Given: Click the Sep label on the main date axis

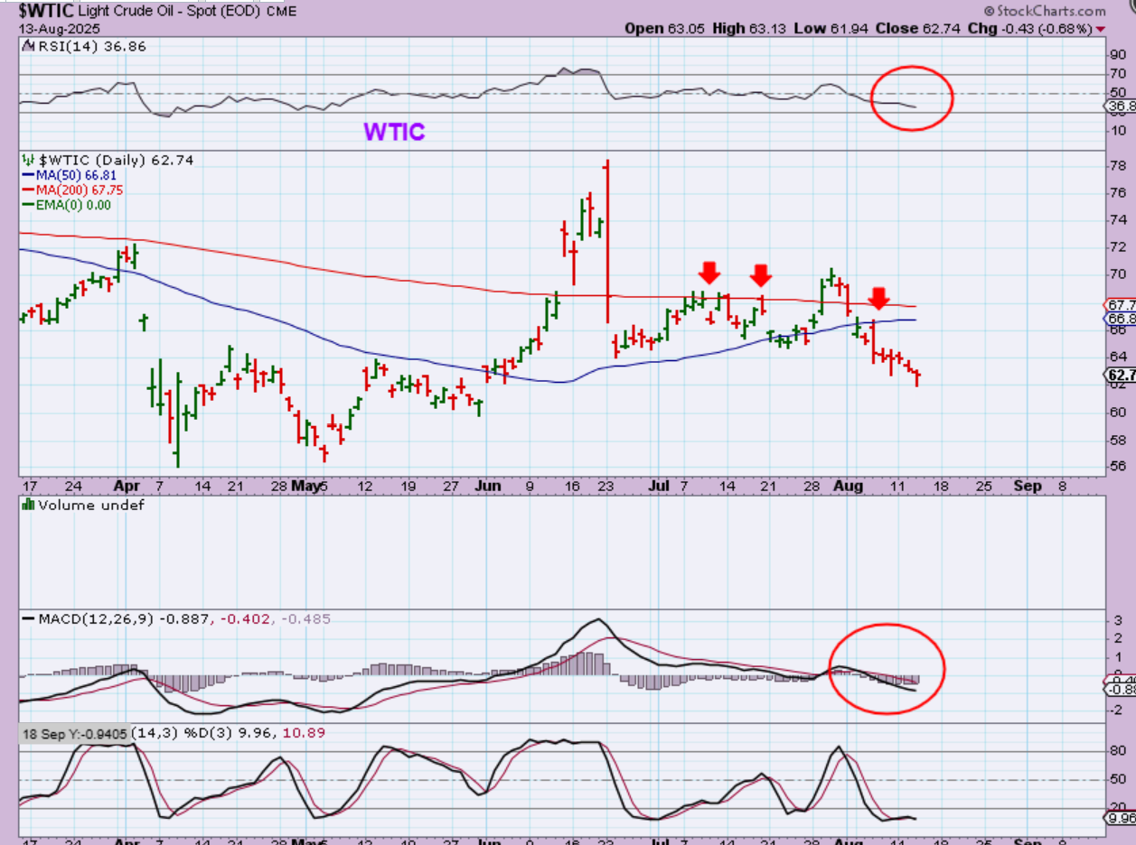Looking at the screenshot, I should pyautogui.click(x=1028, y=486).
